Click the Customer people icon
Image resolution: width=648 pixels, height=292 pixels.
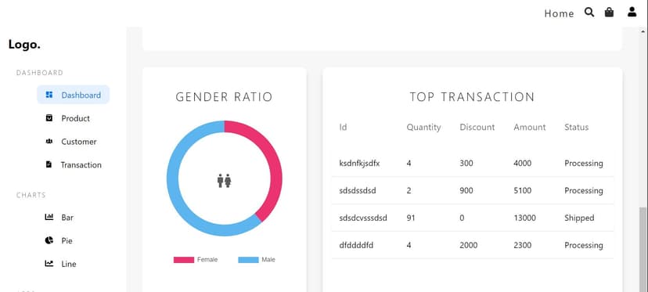49,142
